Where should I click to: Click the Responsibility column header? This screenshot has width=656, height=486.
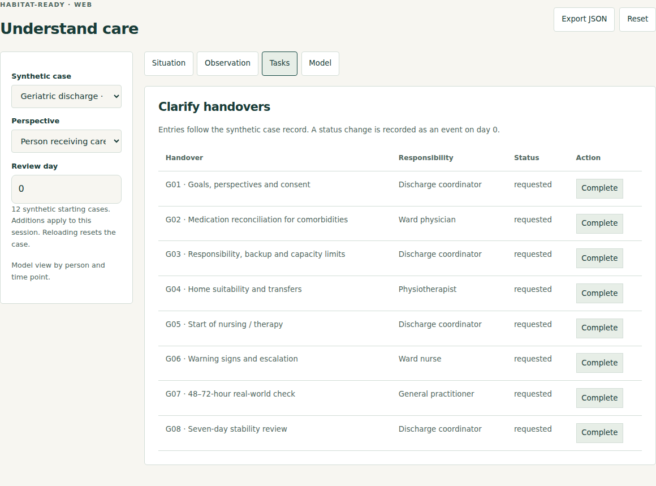coord(425,158)
